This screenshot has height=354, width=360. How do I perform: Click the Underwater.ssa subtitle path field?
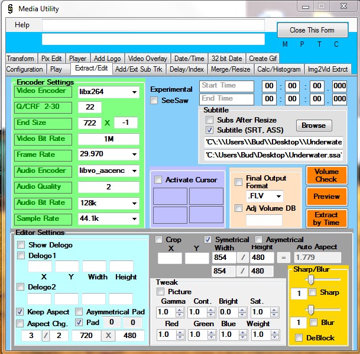pos(273,155)
